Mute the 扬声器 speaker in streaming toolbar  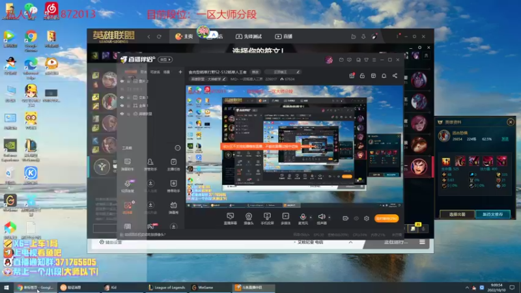[x=321, y=218]
